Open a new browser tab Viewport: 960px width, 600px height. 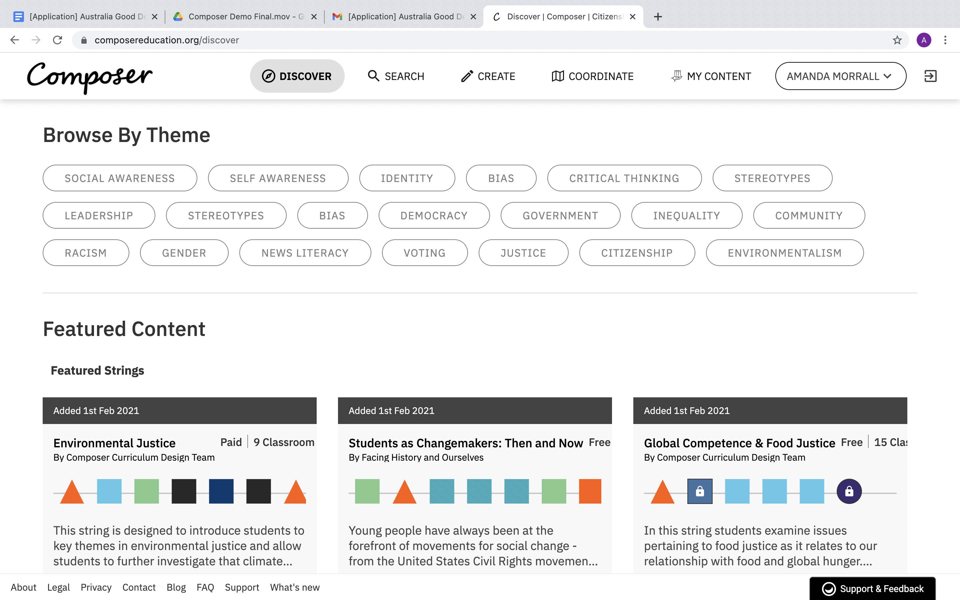tap(658, 17)
